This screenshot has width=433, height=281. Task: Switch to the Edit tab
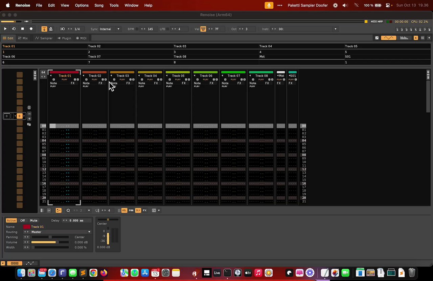pos(8,38)
